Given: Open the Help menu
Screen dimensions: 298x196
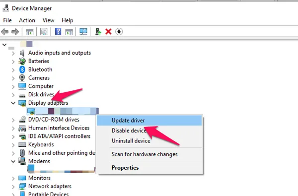Looking at the screenshot, I should tap(67, 20).
